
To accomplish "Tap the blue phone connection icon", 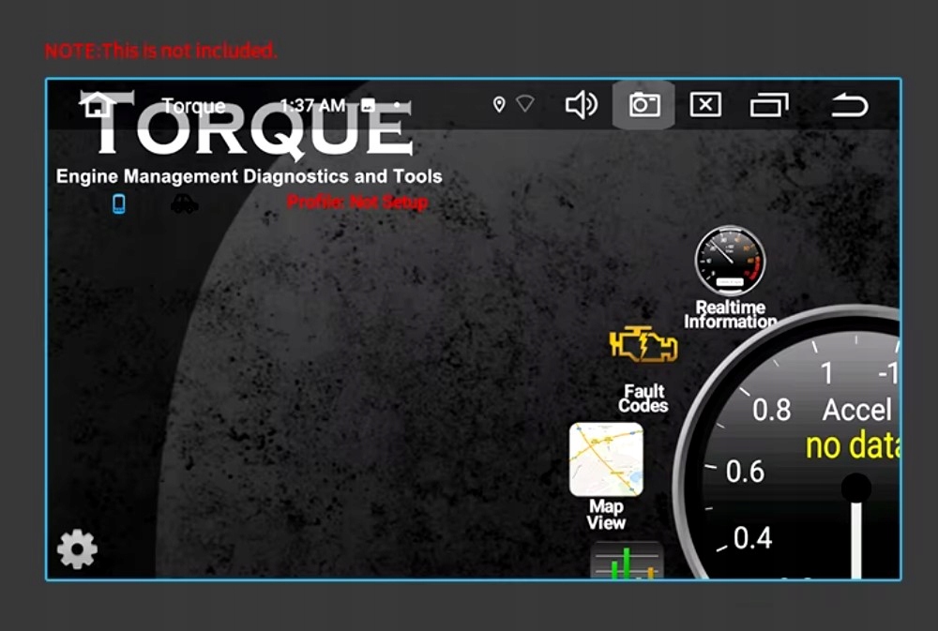I will click(119, 204).
